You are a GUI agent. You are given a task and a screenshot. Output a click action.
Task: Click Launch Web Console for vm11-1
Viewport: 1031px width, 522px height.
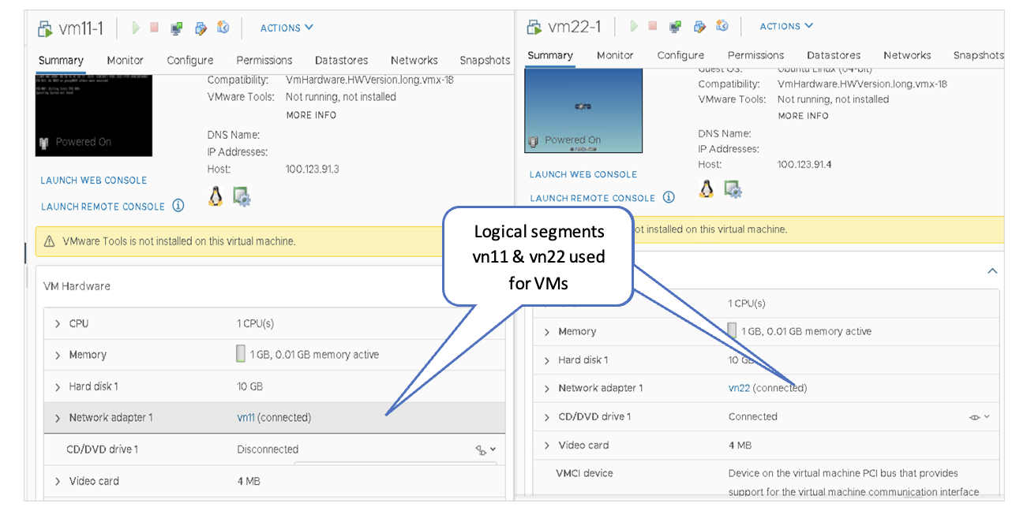tap(94, 181)
